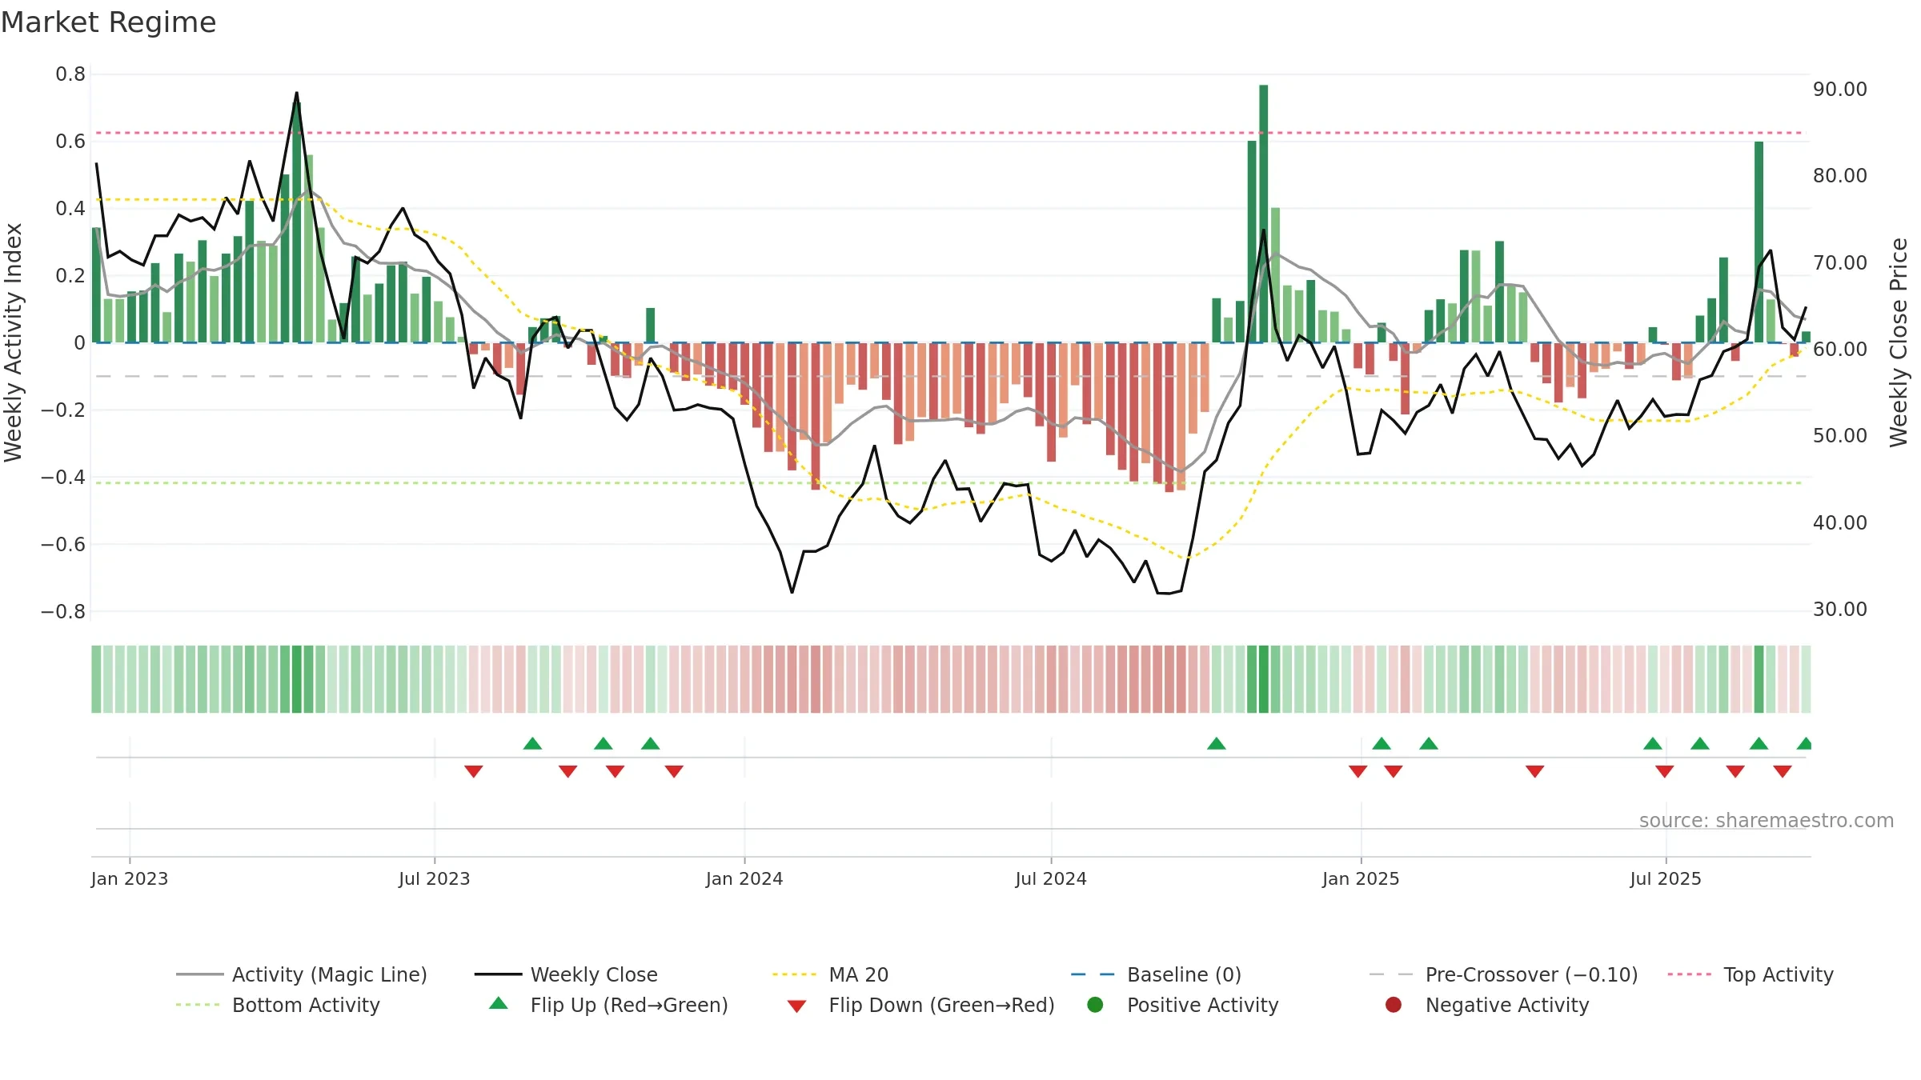This screenshot has height=1080, width=1921.
Task: Toggle Pre-Crossover (−0.10) legend entry
Action: 1503,974
